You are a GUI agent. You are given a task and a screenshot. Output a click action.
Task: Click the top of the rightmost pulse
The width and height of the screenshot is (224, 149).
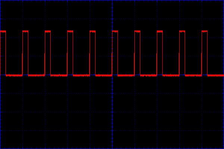click(205, 32)
